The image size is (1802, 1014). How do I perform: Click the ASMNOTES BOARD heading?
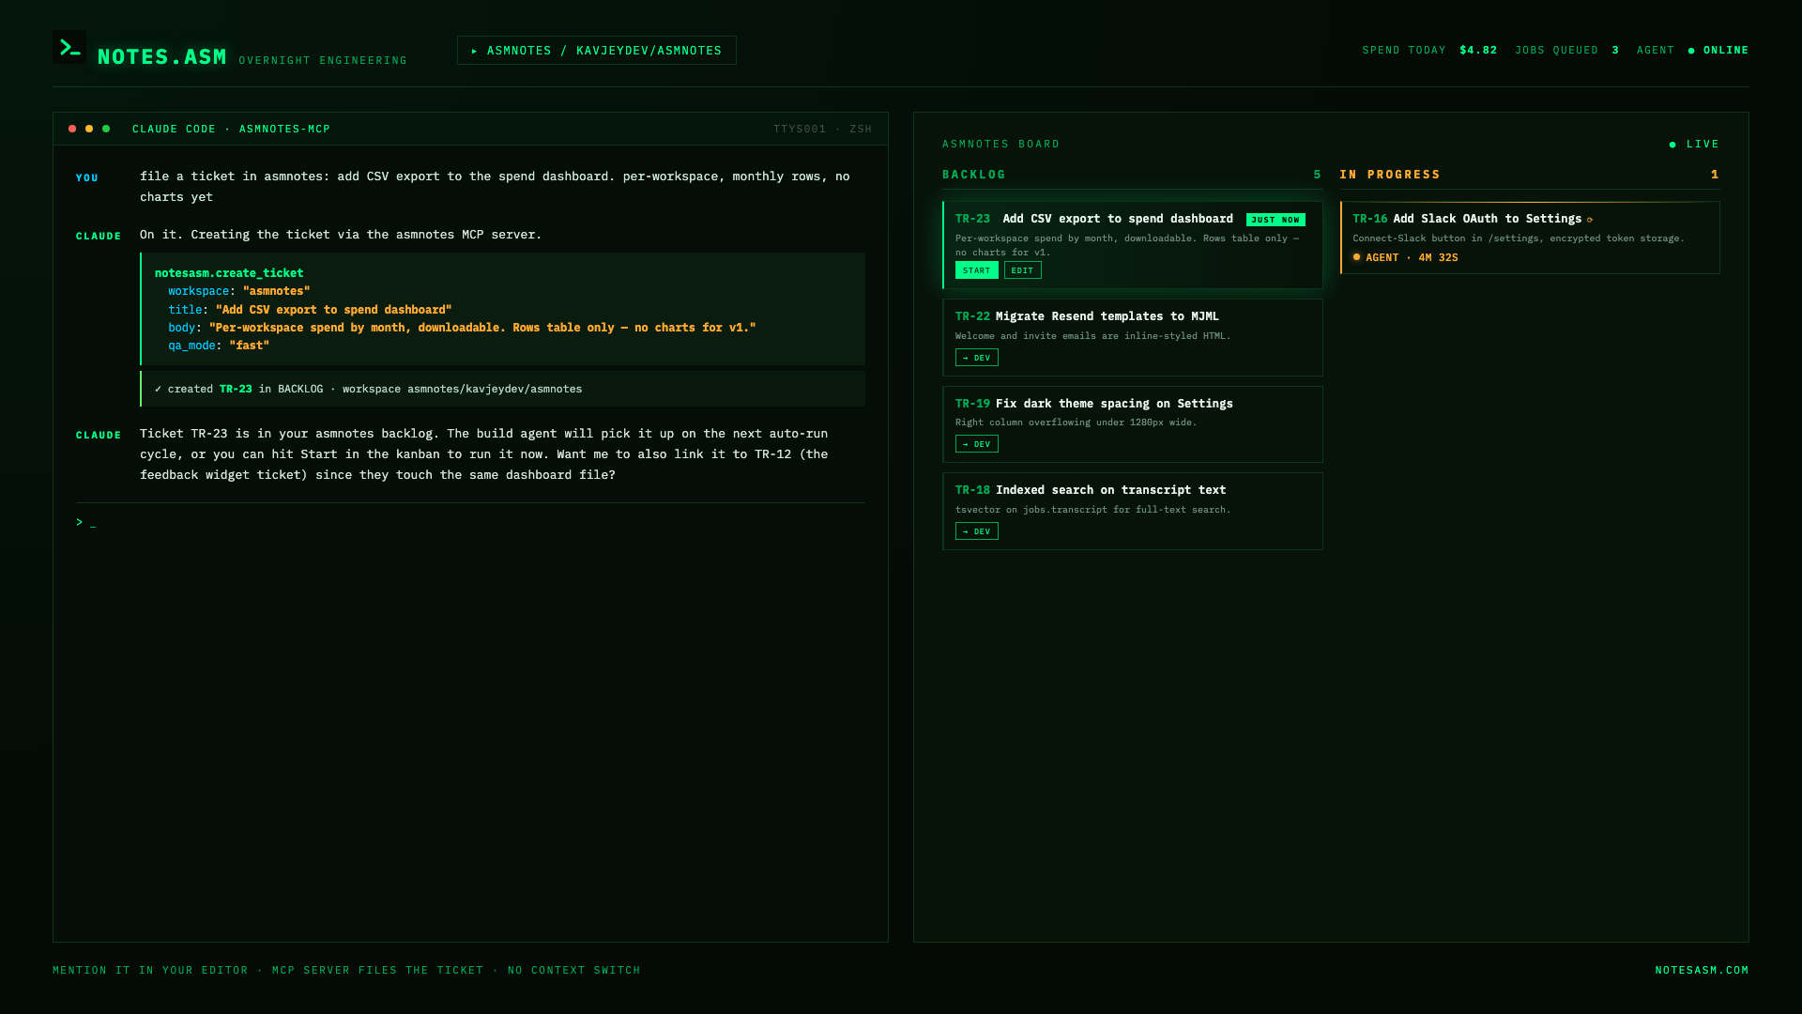click(x=1000, y=145)
